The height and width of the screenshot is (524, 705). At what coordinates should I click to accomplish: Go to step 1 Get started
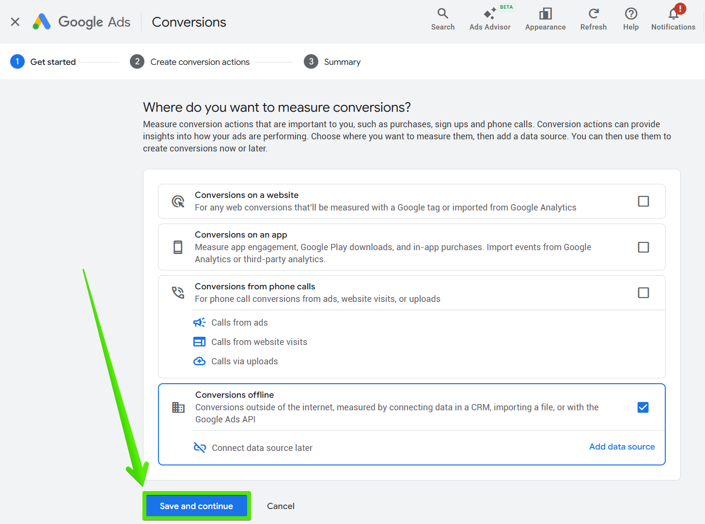click(43, 62)
